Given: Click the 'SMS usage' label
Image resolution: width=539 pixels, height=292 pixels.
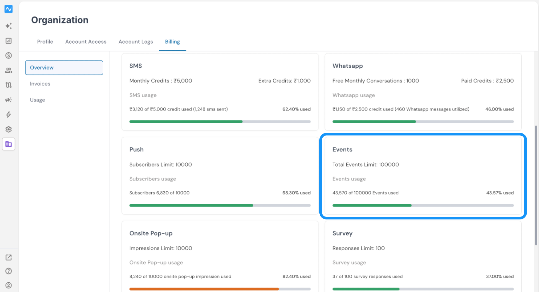Looking at the screenshot, I should coord(143,95).
